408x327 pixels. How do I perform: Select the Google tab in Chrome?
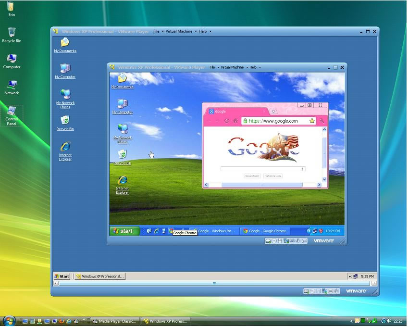[237, 112]
